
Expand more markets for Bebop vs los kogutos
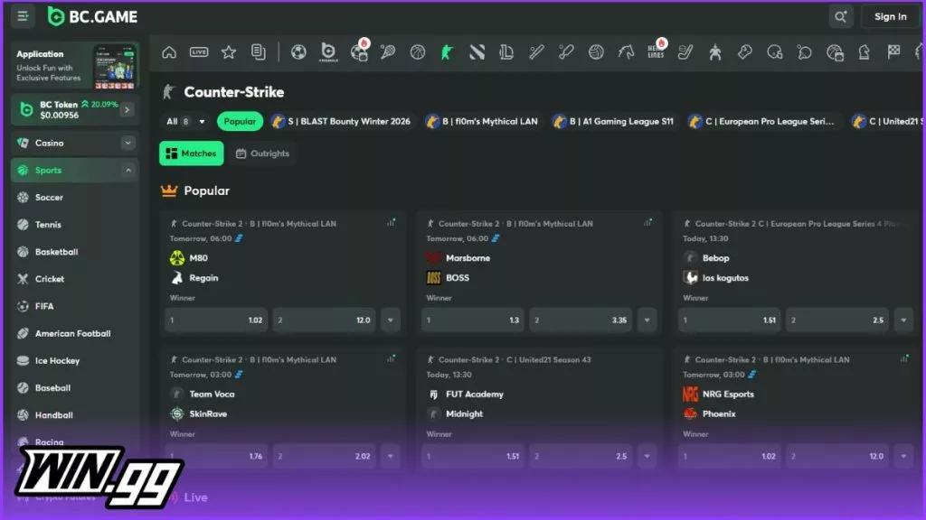point(903,320)
